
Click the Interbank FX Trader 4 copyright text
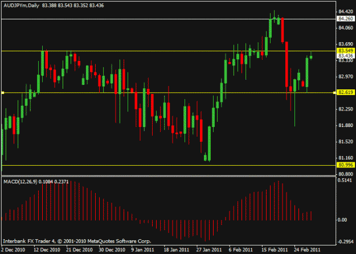click(x=77, y=241)
